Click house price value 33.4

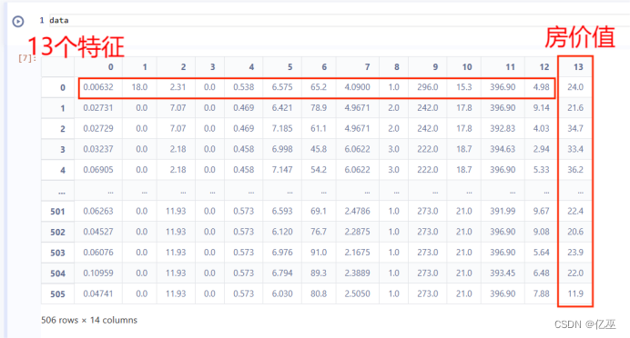click(575, 149)
